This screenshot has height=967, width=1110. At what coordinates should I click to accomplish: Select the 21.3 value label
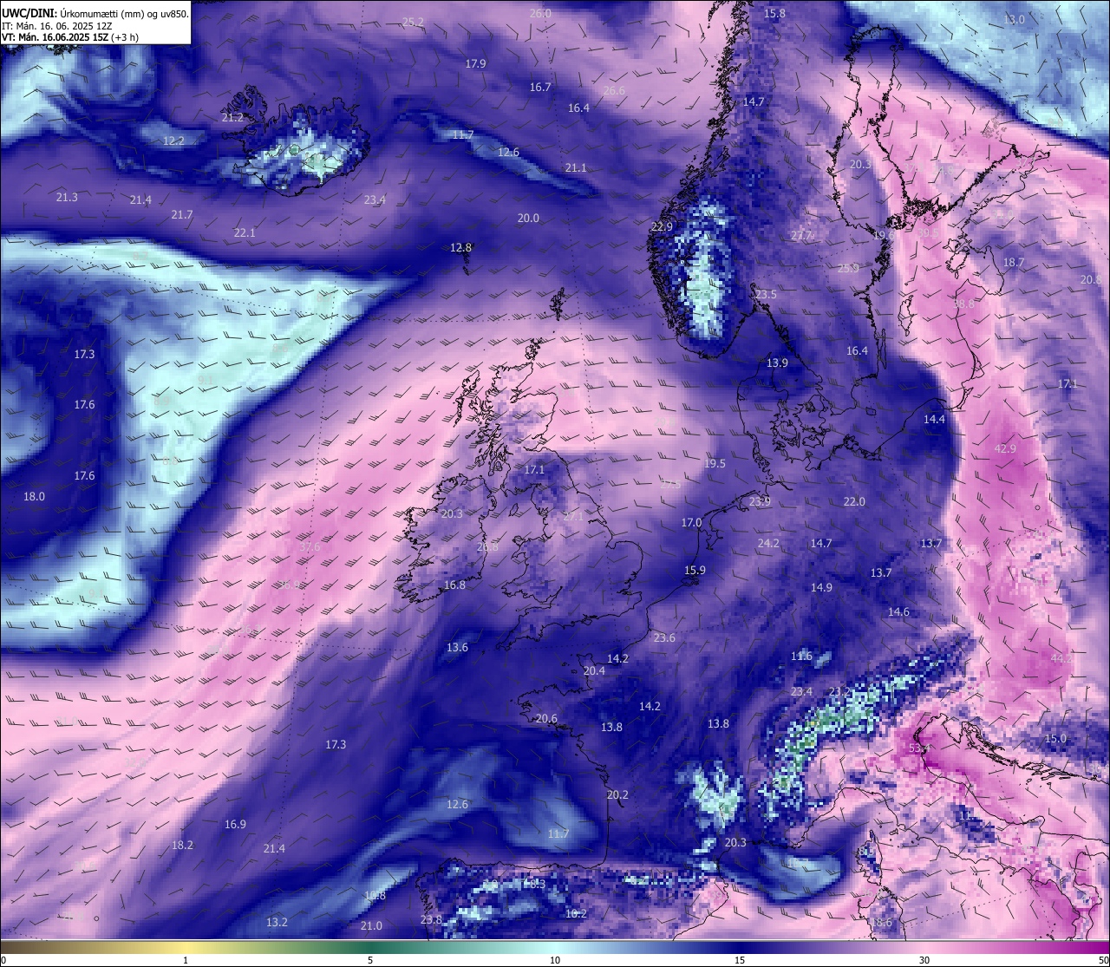coord(67,197)
